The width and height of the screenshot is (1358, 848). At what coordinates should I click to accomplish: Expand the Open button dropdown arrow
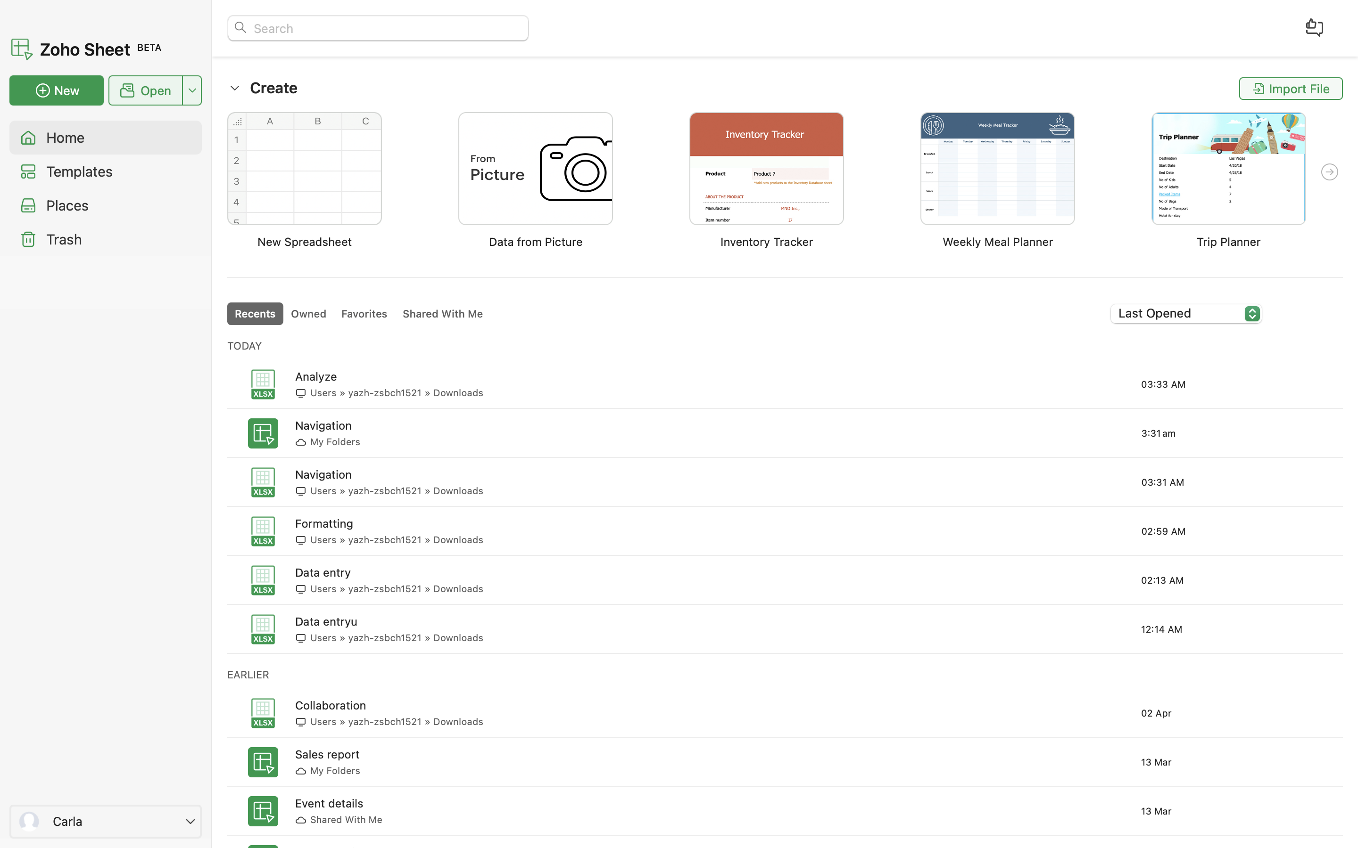pyautogui.click(x=192, y=90)
